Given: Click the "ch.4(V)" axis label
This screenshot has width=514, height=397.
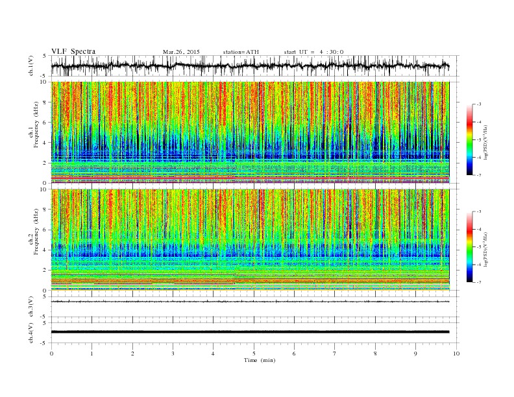Looking at the screenshot, I should click(x=31, y=333).
